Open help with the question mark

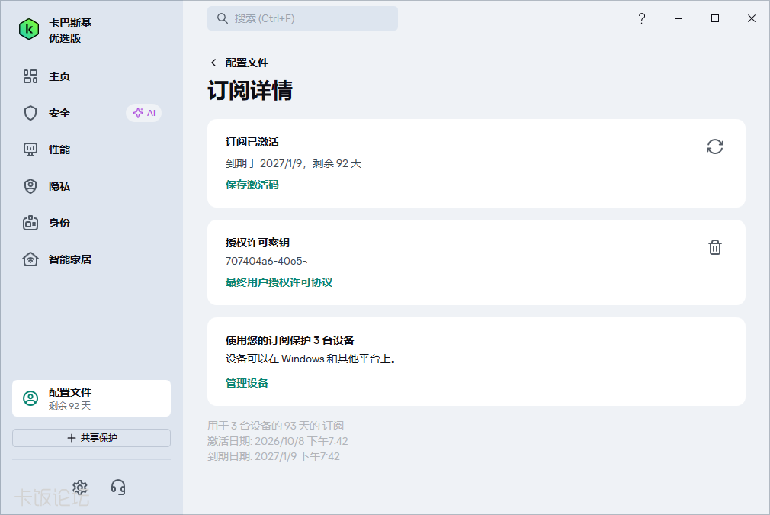[642, 18]
